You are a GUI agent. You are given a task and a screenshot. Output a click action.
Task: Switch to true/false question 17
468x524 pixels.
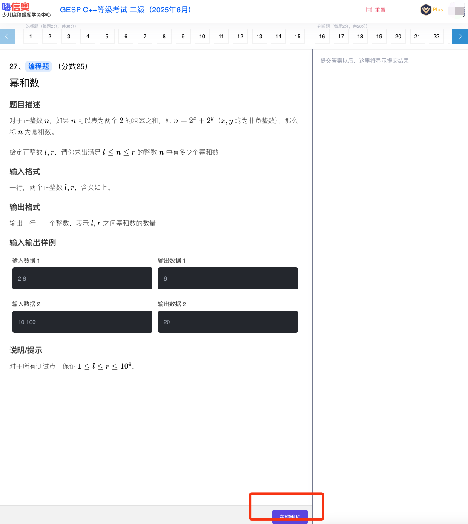click(341, 37)
